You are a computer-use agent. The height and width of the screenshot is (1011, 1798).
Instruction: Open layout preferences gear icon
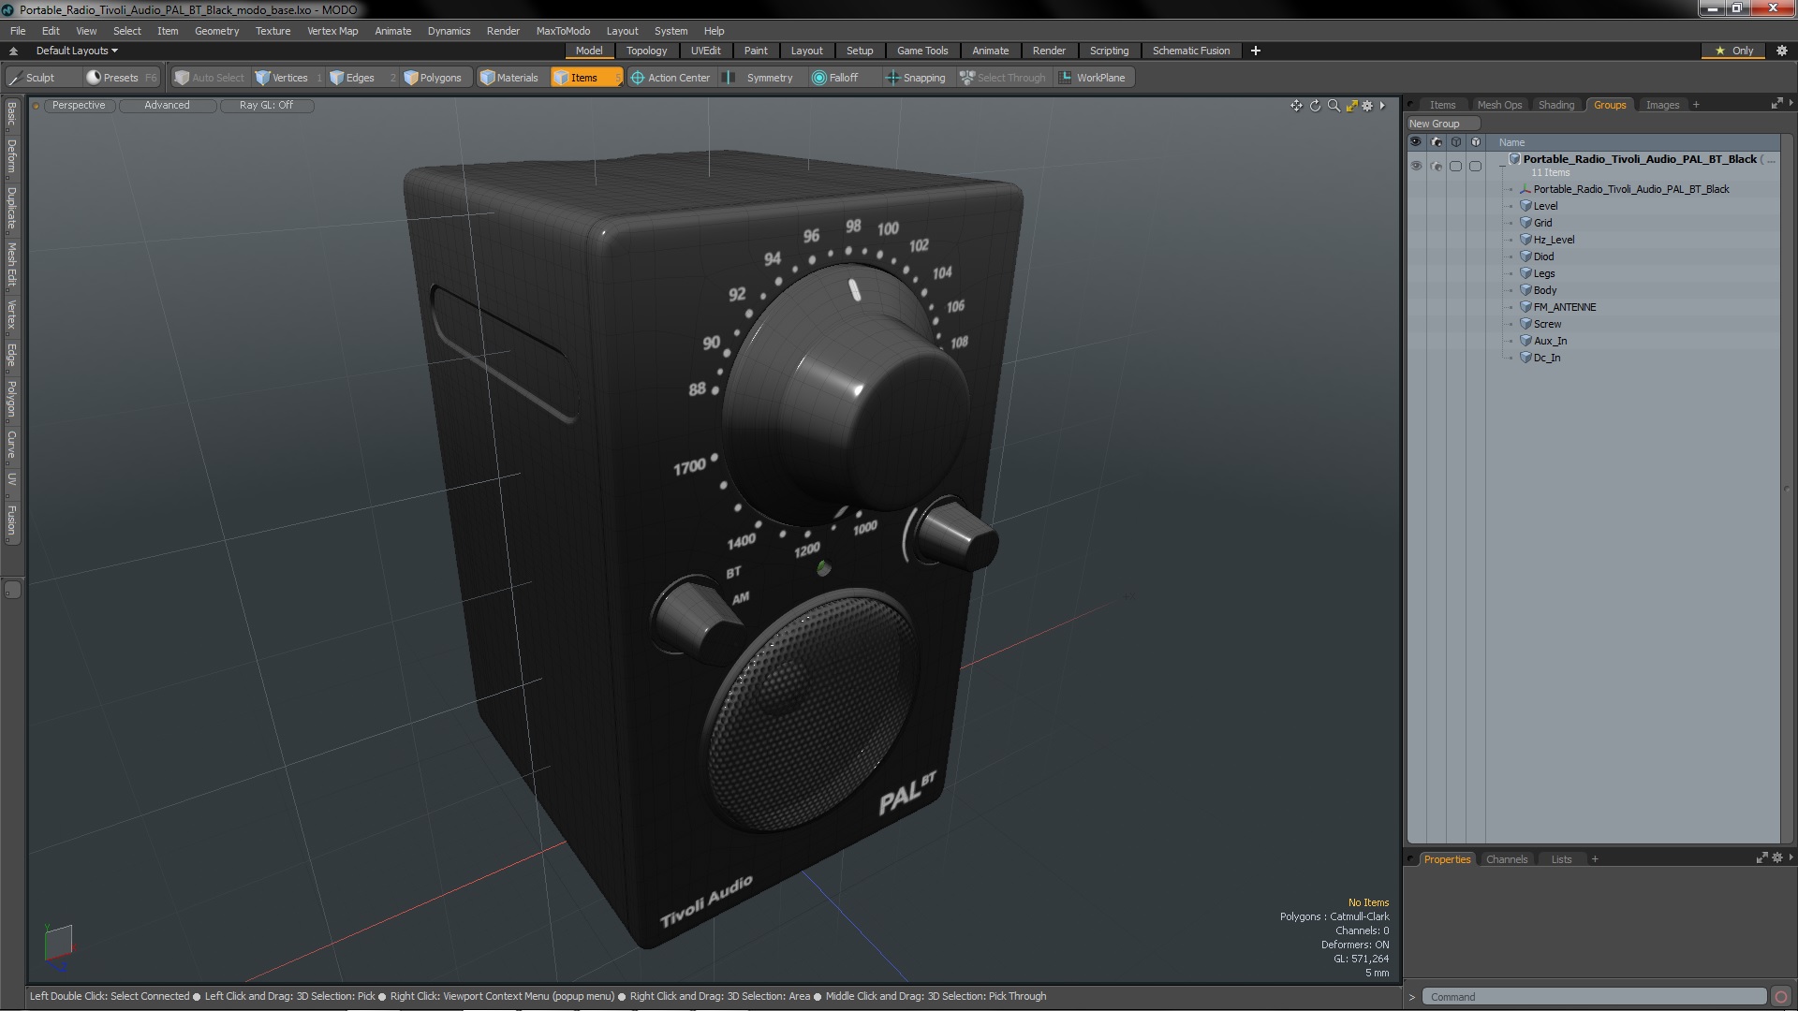(x=1782, y=51)
